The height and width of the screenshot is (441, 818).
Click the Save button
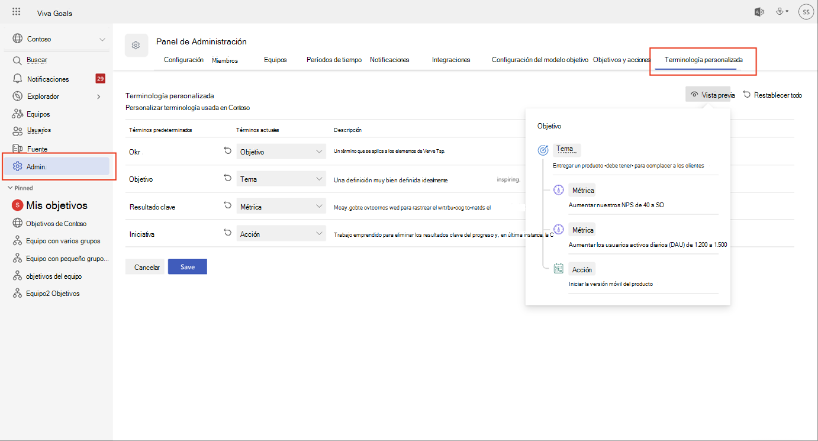point(188,267)
